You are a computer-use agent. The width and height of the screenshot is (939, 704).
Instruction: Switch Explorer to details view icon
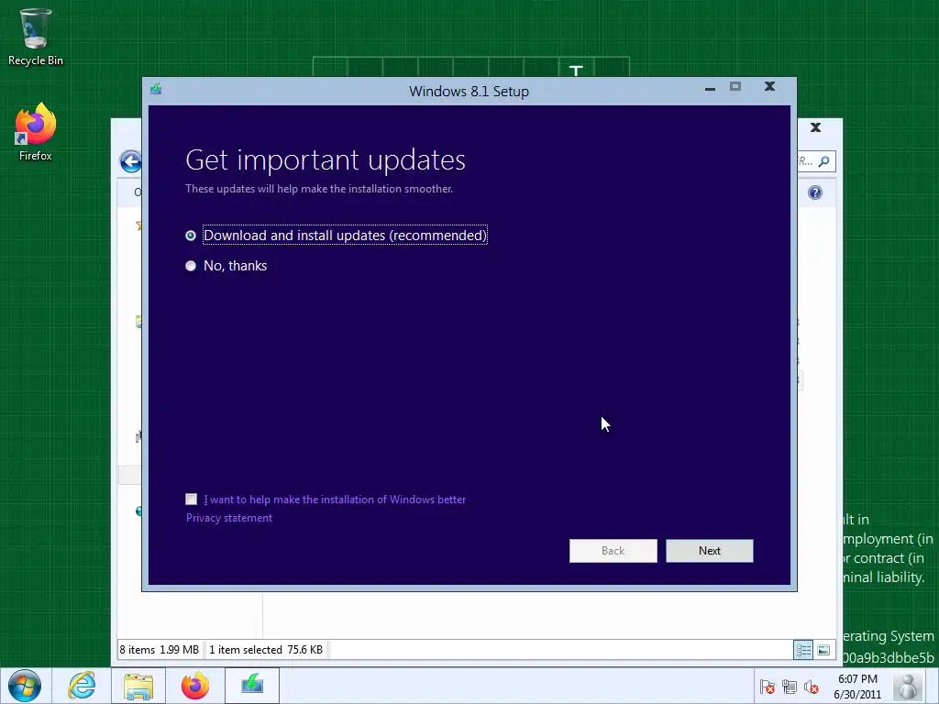point(803,650)
